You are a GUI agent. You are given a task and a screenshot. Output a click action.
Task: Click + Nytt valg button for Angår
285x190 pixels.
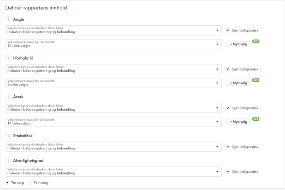tap(238, 44)
